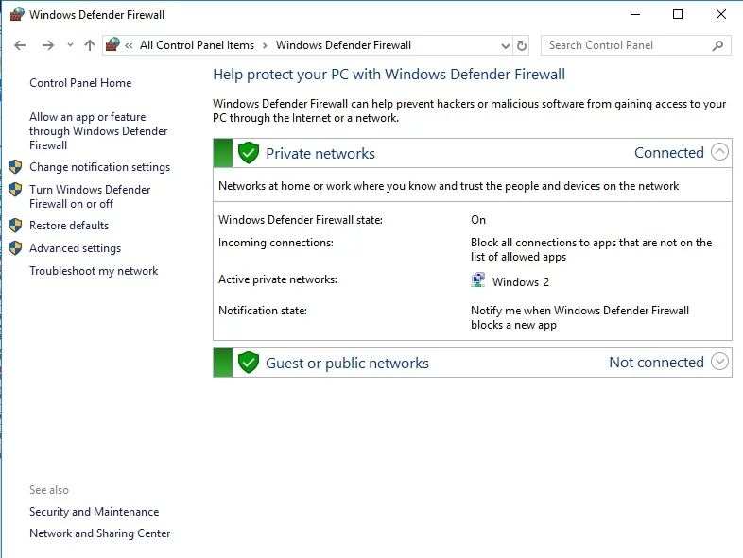Click the firewall icon in address bar
The width and height of the screenshot is (743, 558).
(x=113, y=45)
